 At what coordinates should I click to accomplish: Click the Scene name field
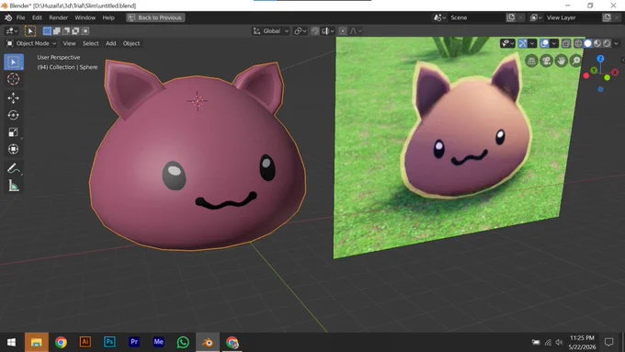point(477,17)
